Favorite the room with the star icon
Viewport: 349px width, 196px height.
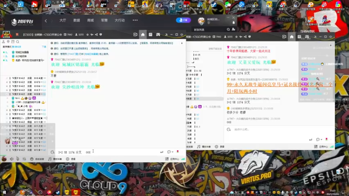pyautogui.click(x=88, y=35)
